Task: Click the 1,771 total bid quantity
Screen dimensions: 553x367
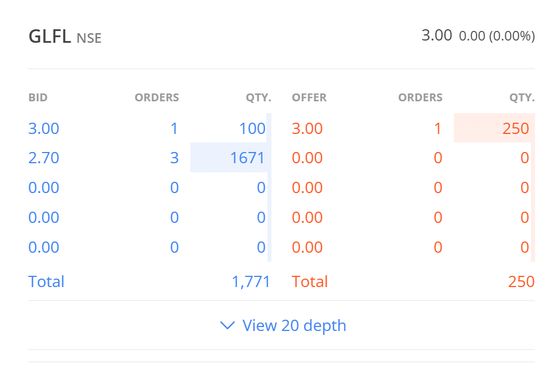Action: point(251,281)
